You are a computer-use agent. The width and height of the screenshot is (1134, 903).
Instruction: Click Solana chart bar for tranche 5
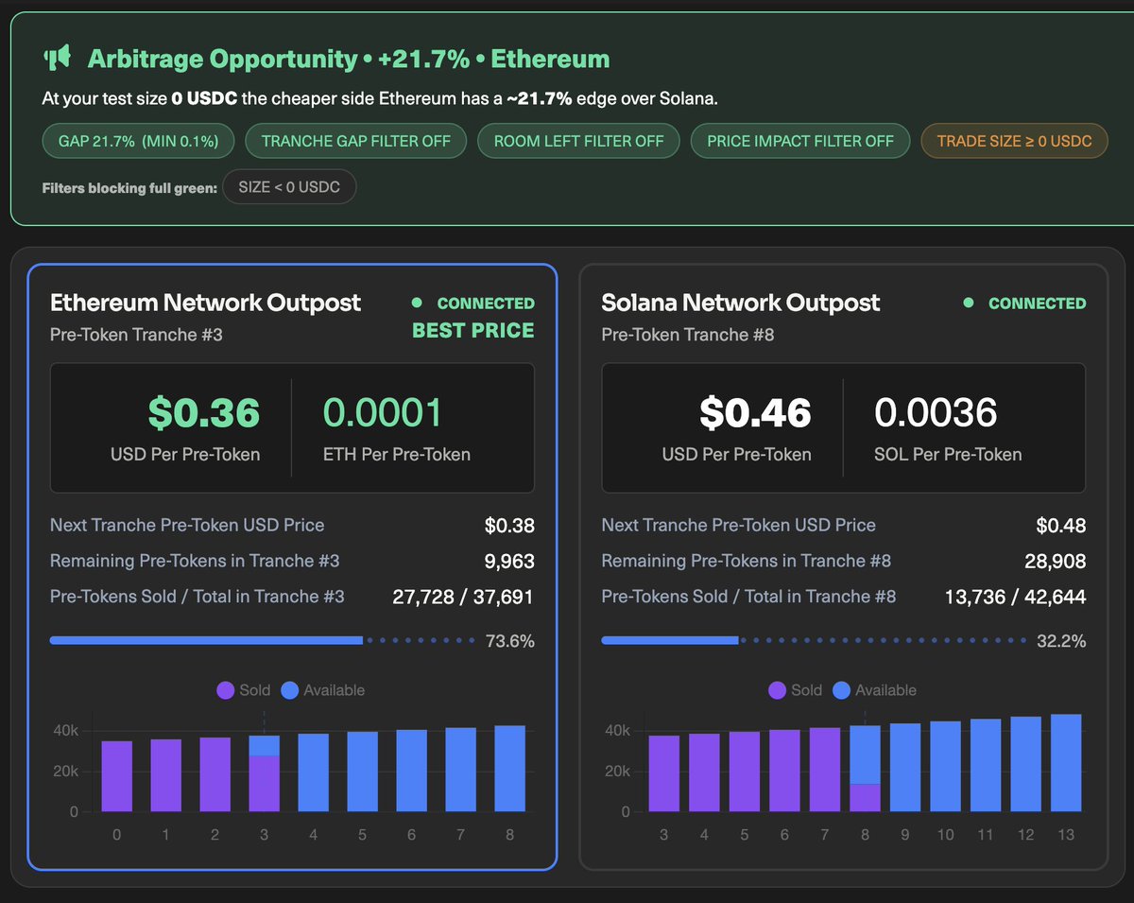pyautogui.click(x=745, y=772)
